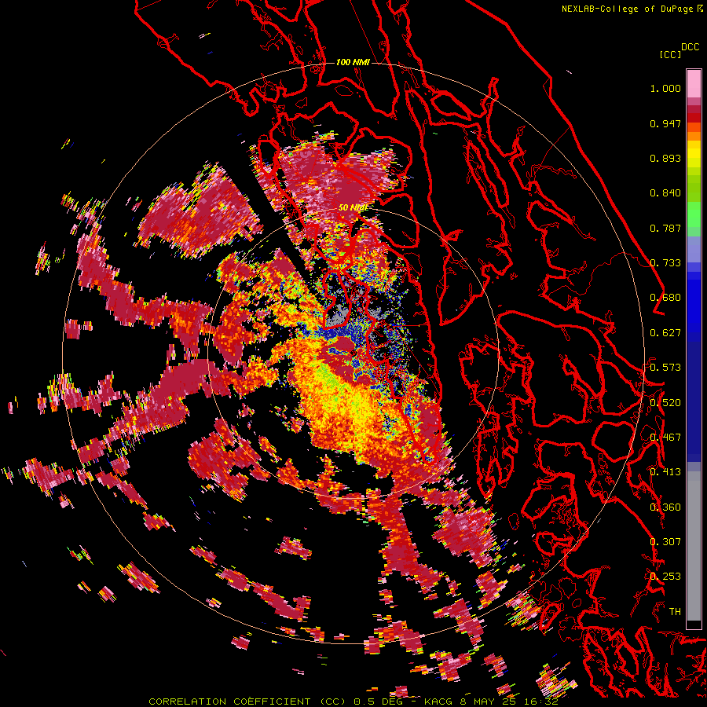707x707 pixels.
Task: Select the 0.787 scale value
Action: (x=665, y=228)
